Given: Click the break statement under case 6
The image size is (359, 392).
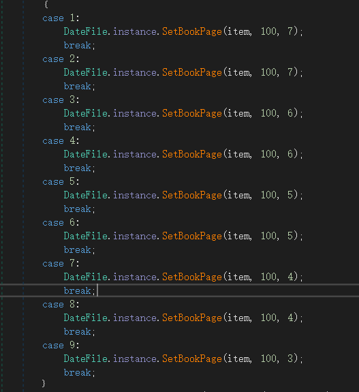Looking at the screenshot, I should [x=80, y=250].
